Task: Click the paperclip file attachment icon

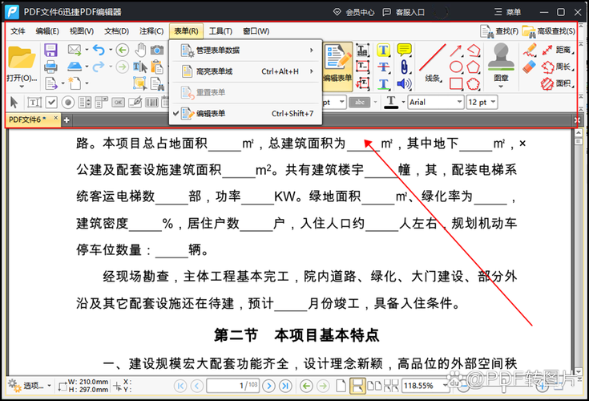Action: (x=404, y=67)
